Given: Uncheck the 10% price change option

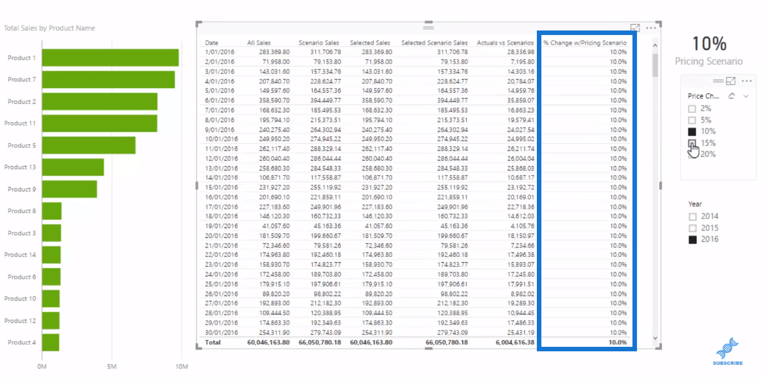Looking at the screenshot, I should click(x=692, y=132).
